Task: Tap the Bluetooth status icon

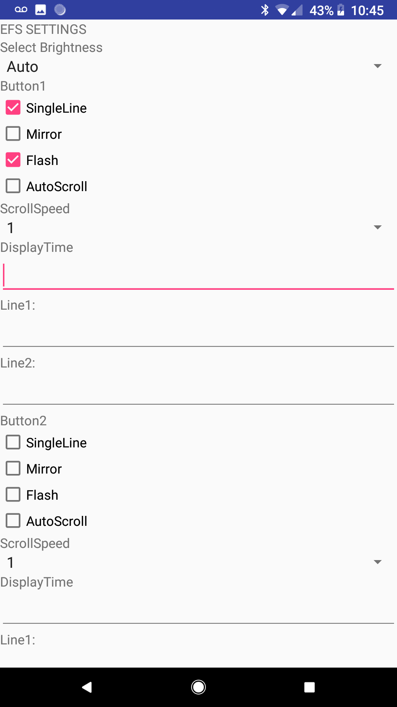Action: tap(265, 10)
